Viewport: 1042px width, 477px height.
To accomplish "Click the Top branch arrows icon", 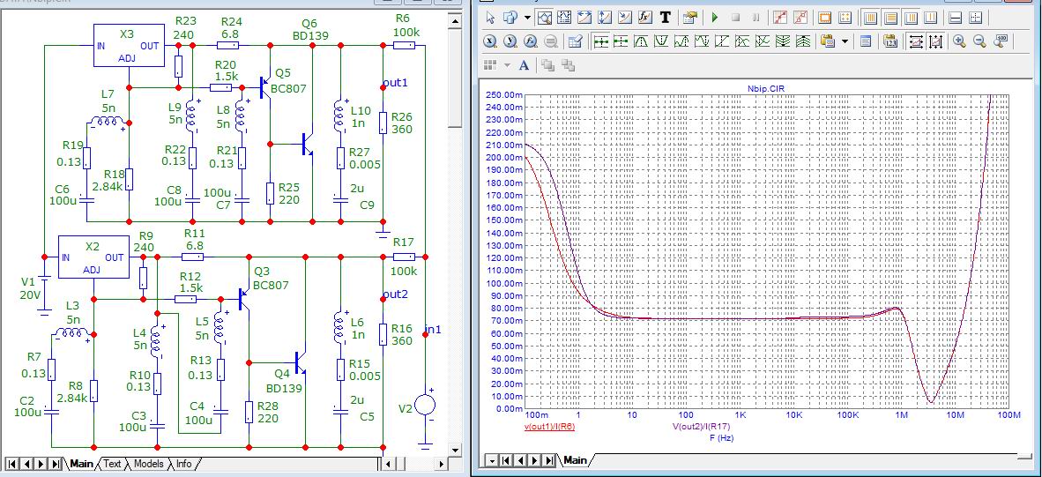I will (x=803, y=41).
